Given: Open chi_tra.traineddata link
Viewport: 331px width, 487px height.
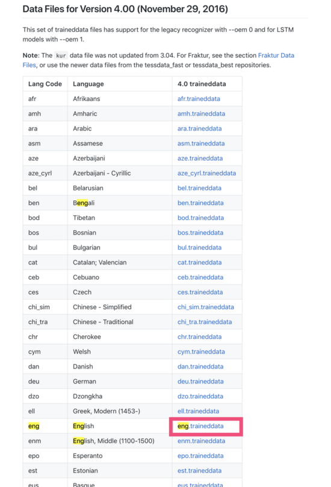Looking at the screenshot, I should [205, 322].
